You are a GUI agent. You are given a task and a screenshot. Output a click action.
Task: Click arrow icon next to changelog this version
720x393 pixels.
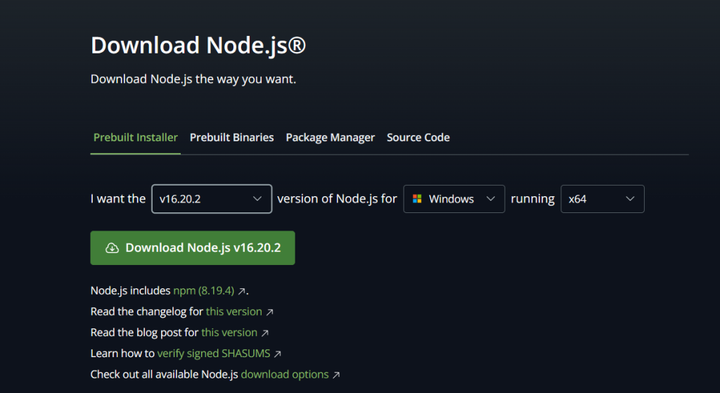(269, 311)
